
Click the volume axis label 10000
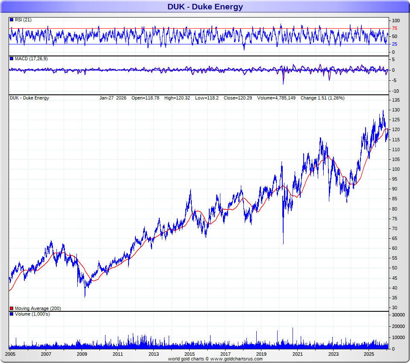(398, 338)
